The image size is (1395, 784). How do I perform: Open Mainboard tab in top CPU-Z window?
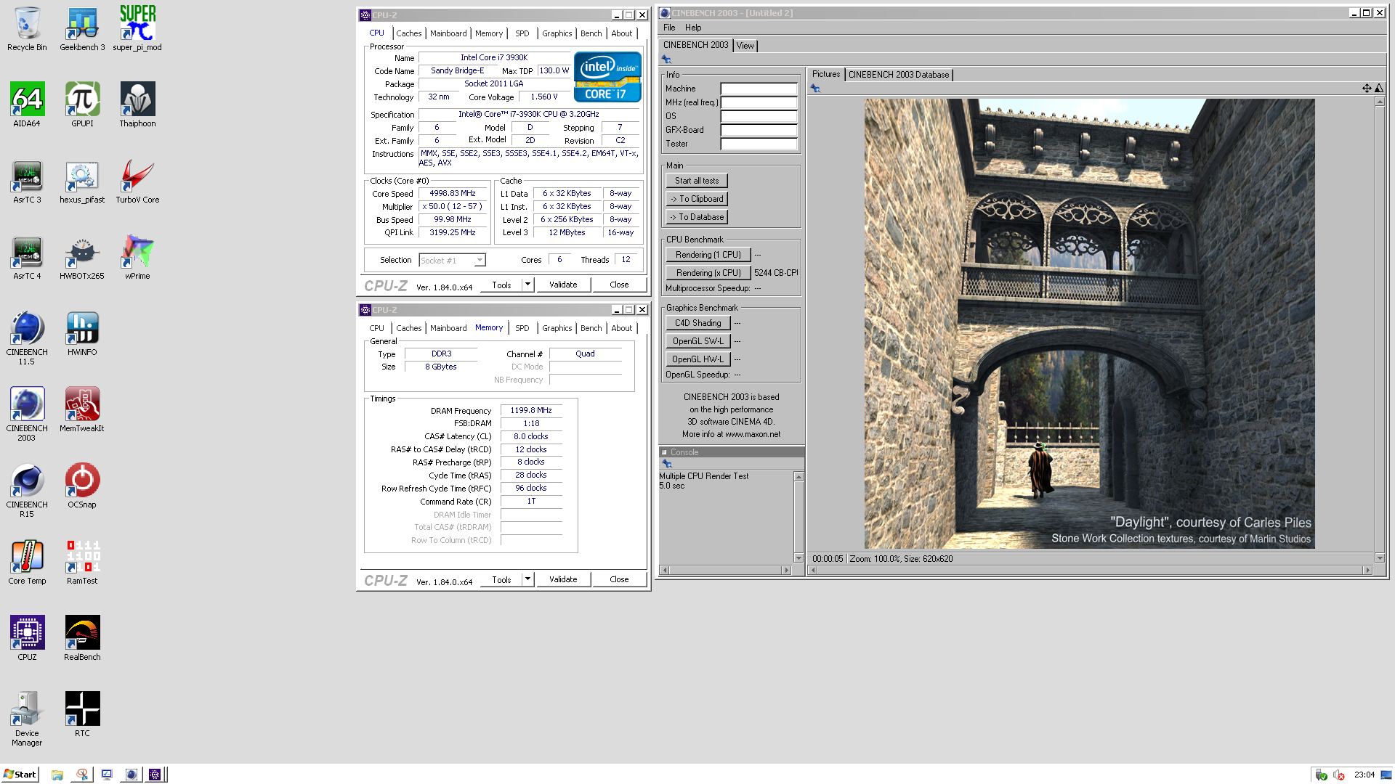pos(448,33)
